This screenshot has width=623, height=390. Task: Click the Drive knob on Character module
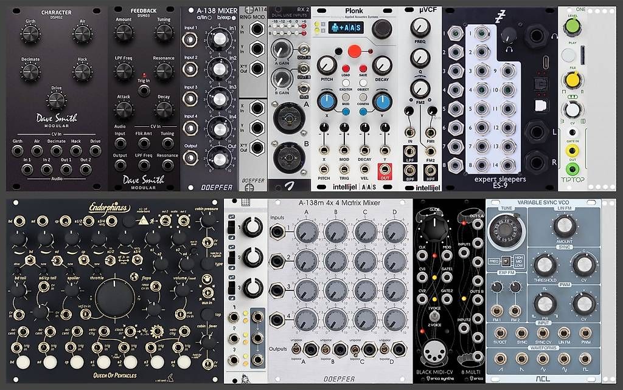click(57, 100)
